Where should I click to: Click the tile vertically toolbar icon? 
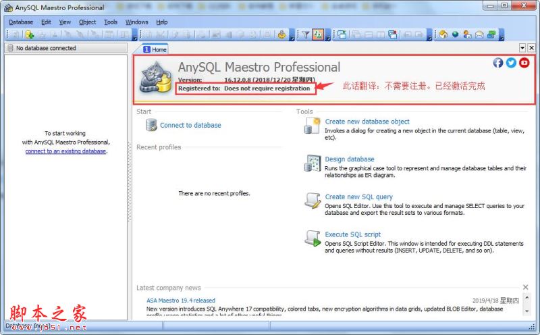pos(381,34)
